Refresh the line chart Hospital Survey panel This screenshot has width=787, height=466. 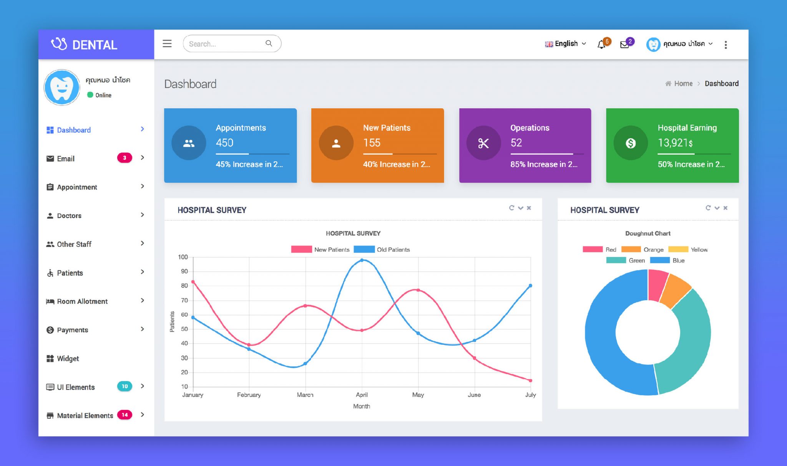pyautogui.click(x=511, y=208)
